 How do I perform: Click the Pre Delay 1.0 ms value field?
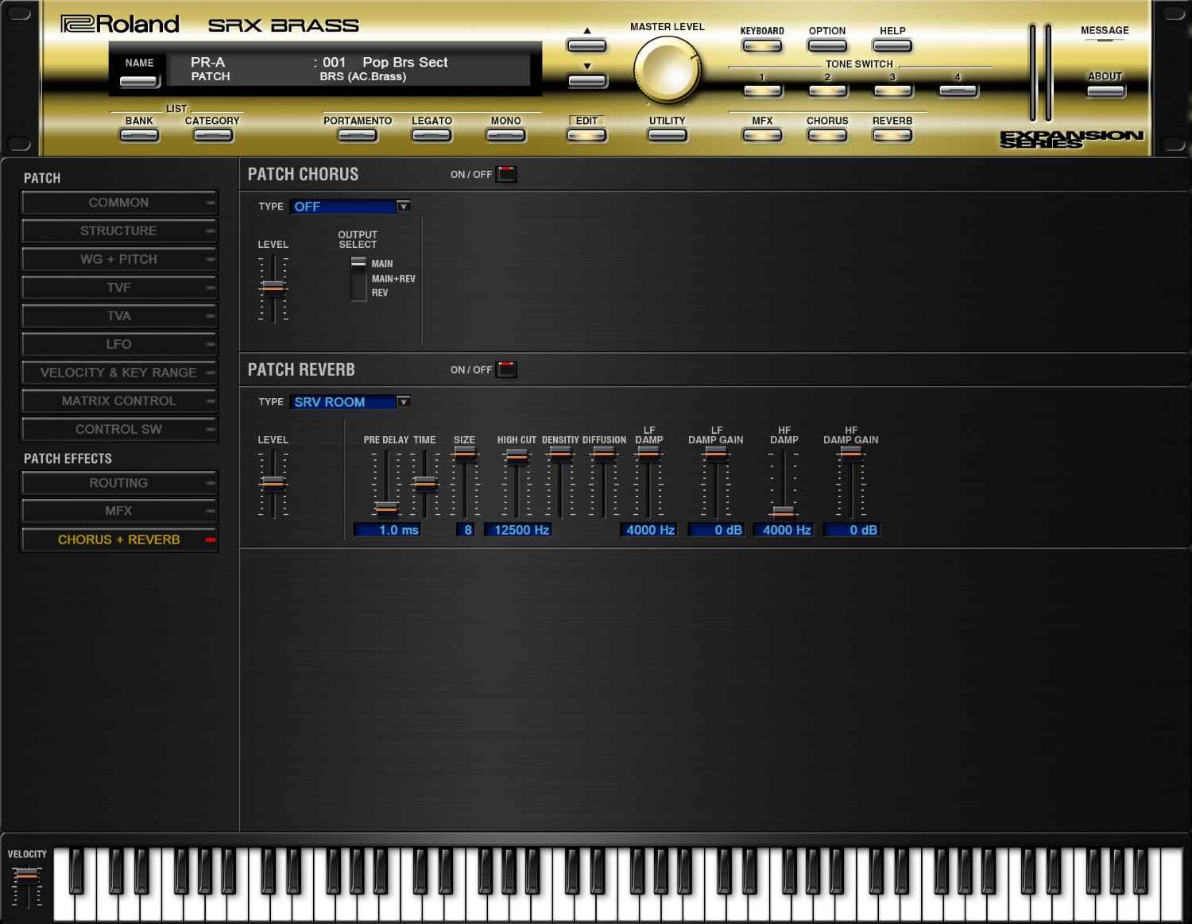[x=387, y=530]
